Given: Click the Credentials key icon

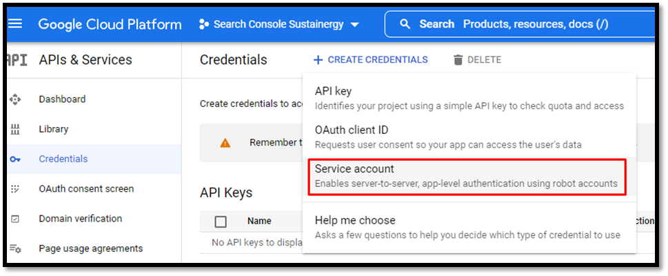Looking at the screenshot, I should 15,159.
